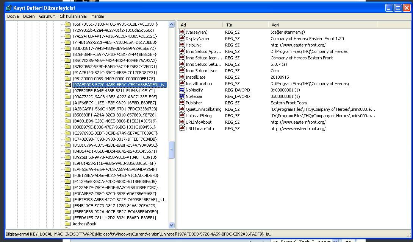Screen dimensions: 413x242
Task: Click folder icon of AddressBook key
Action: (x=68, y=224)
